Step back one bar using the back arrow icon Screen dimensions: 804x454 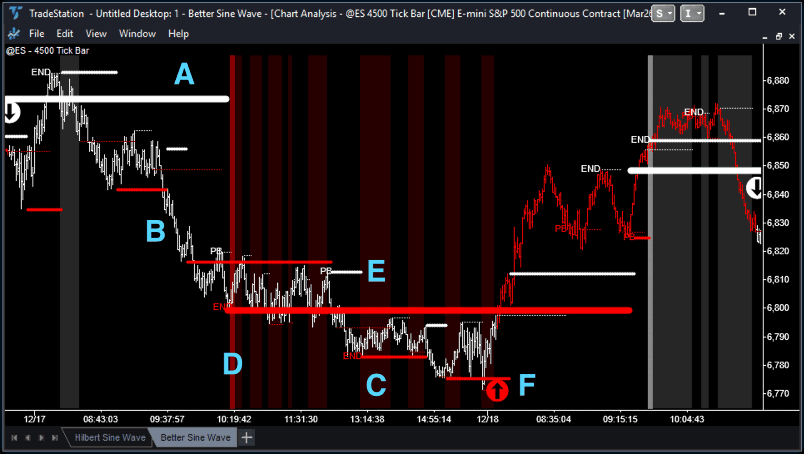(x=27, y=438)
